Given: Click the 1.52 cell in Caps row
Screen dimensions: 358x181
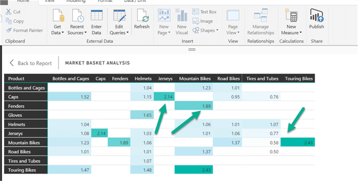Looking at the screenshot, I should tap(69, 97).
